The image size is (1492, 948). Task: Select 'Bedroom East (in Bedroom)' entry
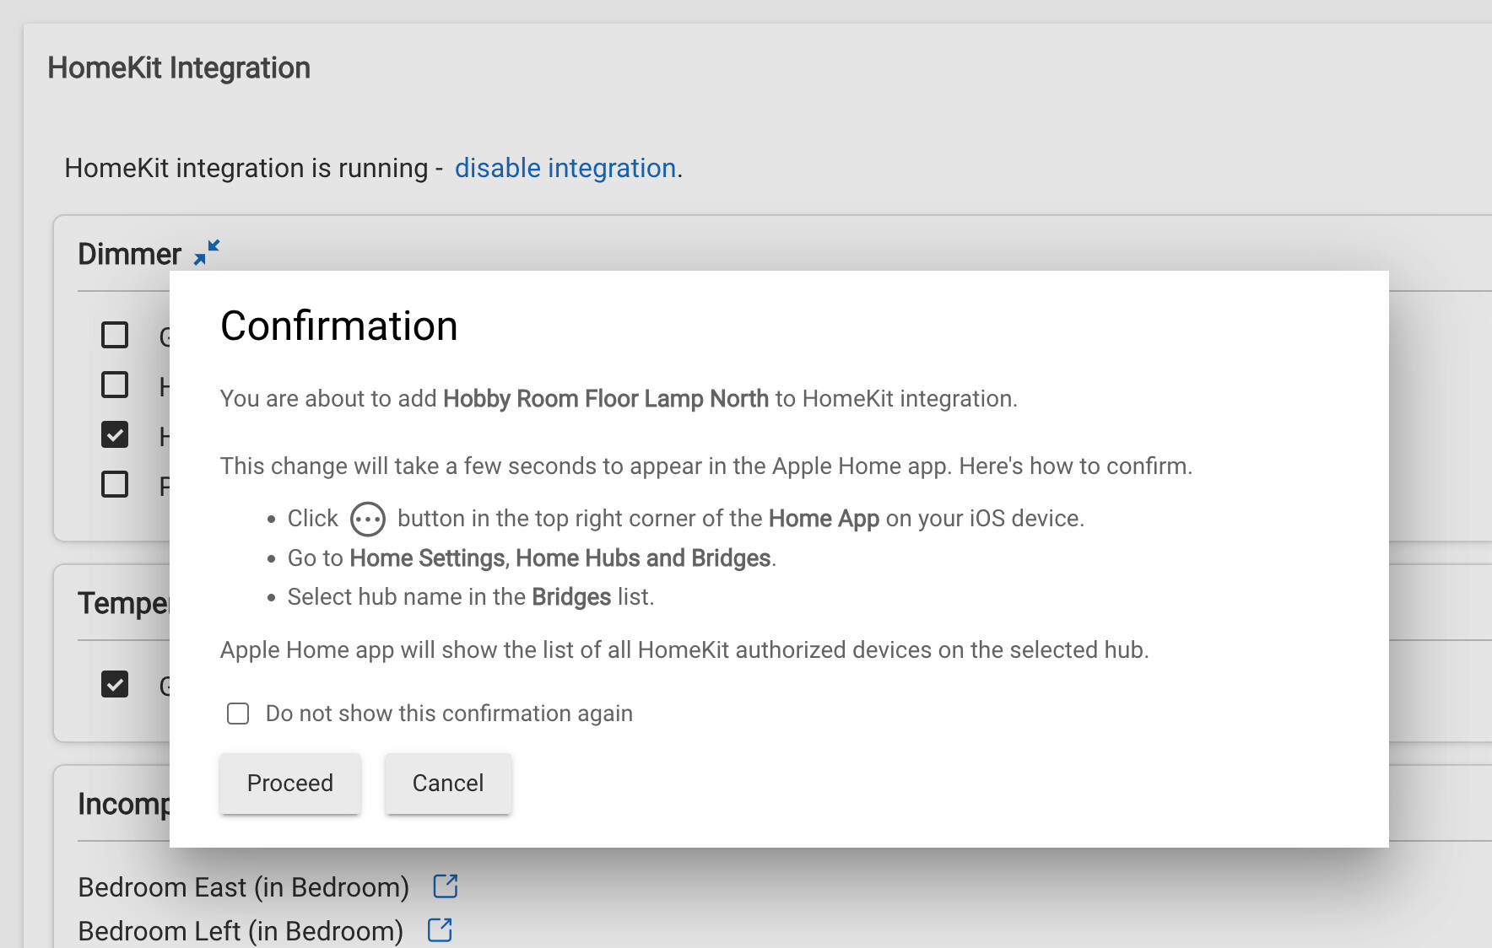coord(243,887)
